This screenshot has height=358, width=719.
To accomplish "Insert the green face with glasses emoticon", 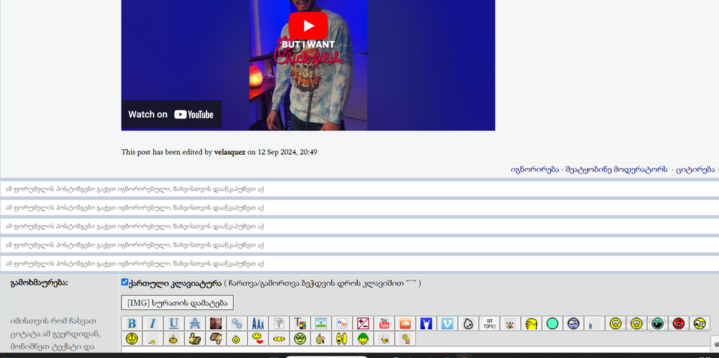I will (300, 339).
